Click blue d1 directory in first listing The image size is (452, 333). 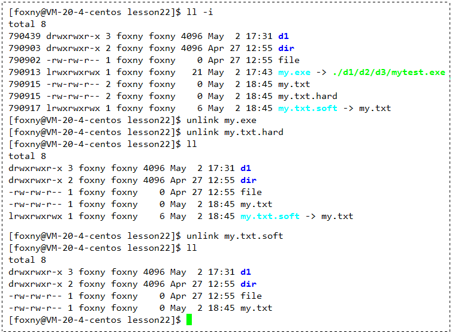(x=284, y=36)
